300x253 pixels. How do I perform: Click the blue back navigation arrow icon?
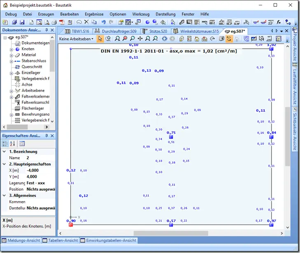[165, 39]
